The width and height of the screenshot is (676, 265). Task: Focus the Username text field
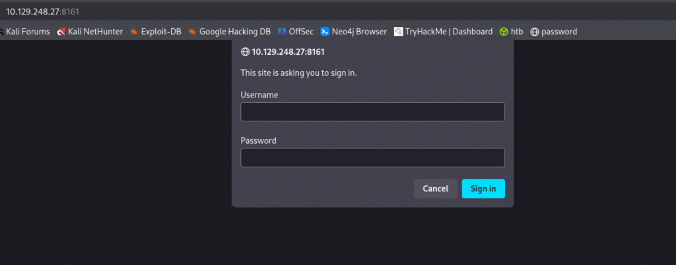[372, 112]
